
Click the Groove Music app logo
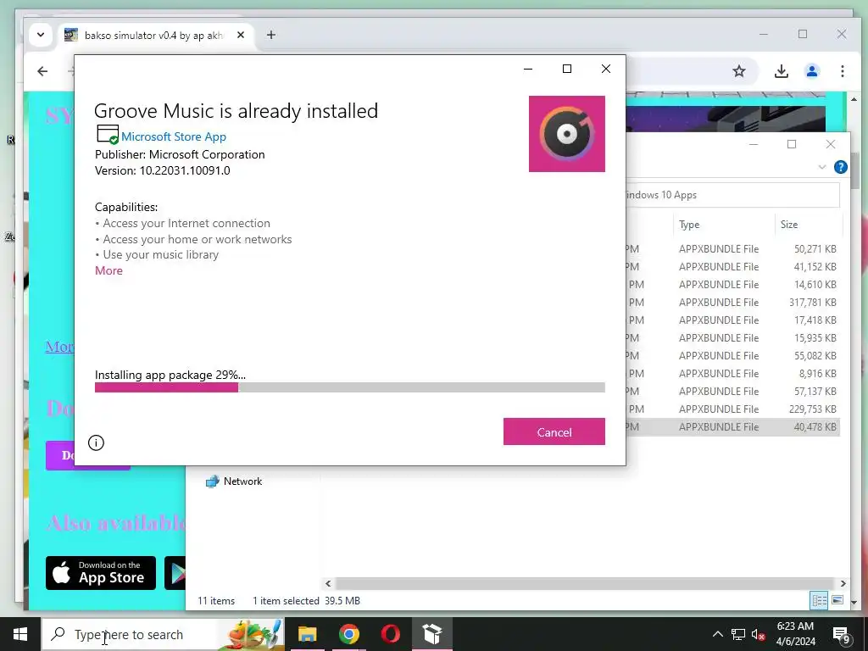point(566,134)
